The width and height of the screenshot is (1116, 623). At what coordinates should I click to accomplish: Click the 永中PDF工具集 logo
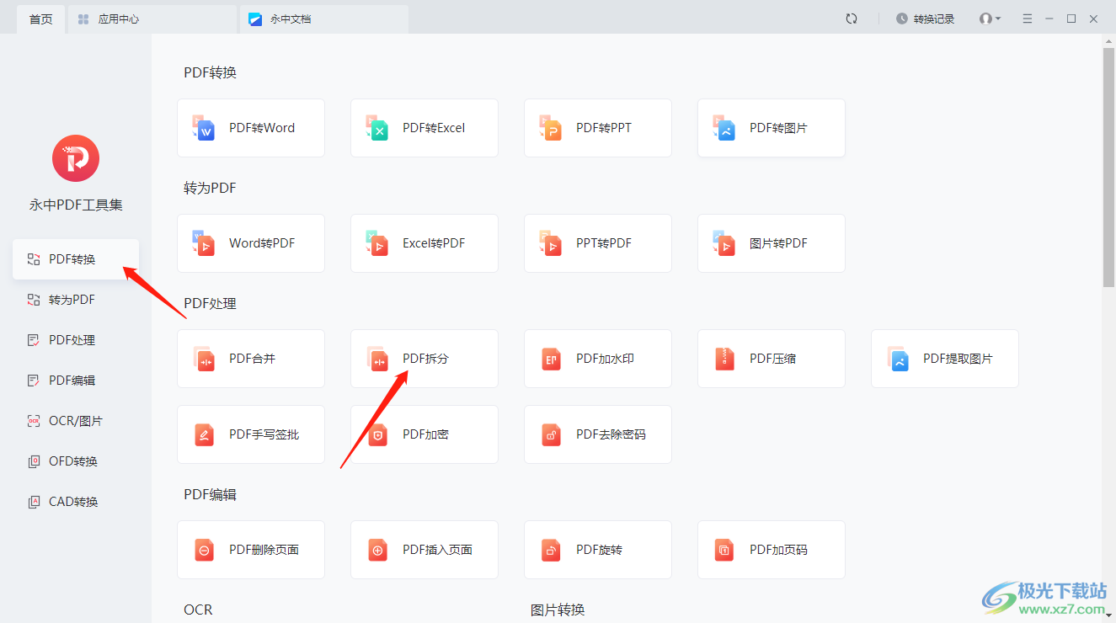point(76,158)
